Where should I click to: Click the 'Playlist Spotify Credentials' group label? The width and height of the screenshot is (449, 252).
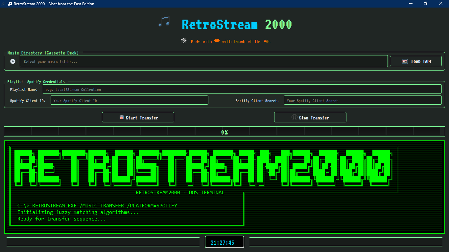click(36, 82)
